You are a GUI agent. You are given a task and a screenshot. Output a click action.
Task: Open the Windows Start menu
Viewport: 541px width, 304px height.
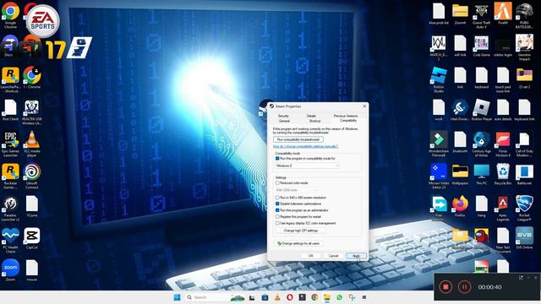pos(177,297)
